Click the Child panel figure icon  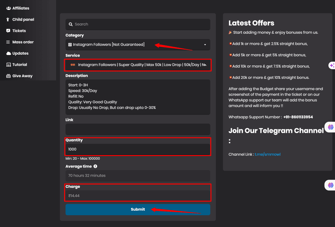tap(8, 20)
